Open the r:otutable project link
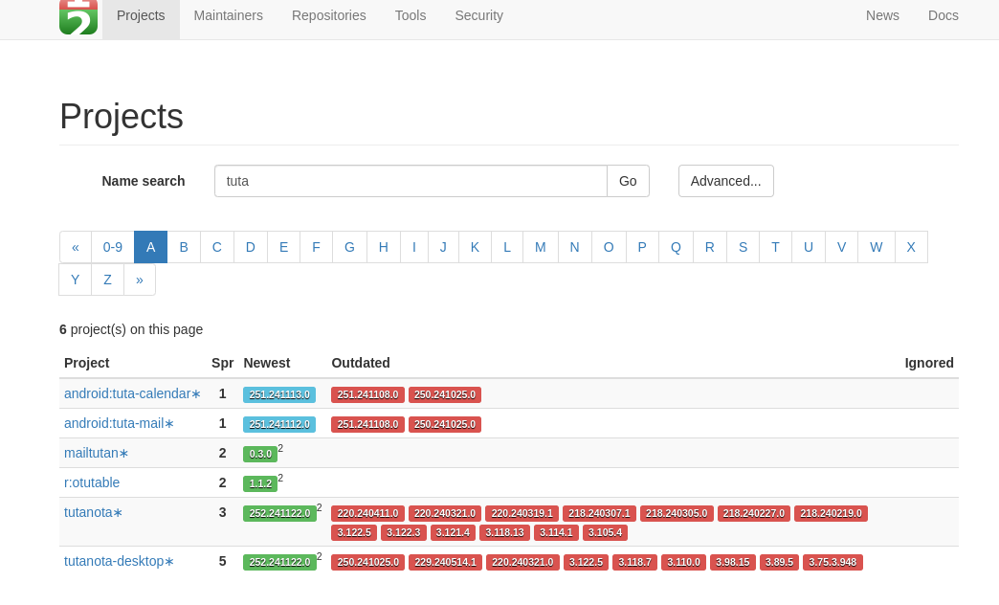This screenshot has height=605, width=999. click(92, 482)
